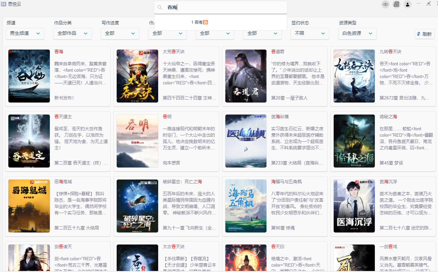Expand the 资源类型 dropdown showing 白色资源
The width and height of the screenshot is (438, 272).
357,33
